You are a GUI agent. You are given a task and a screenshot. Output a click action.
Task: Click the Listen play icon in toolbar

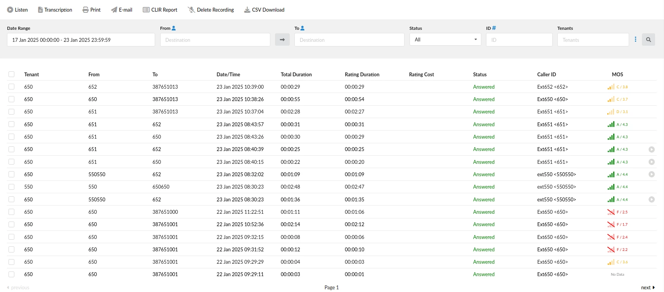(10, 10)
